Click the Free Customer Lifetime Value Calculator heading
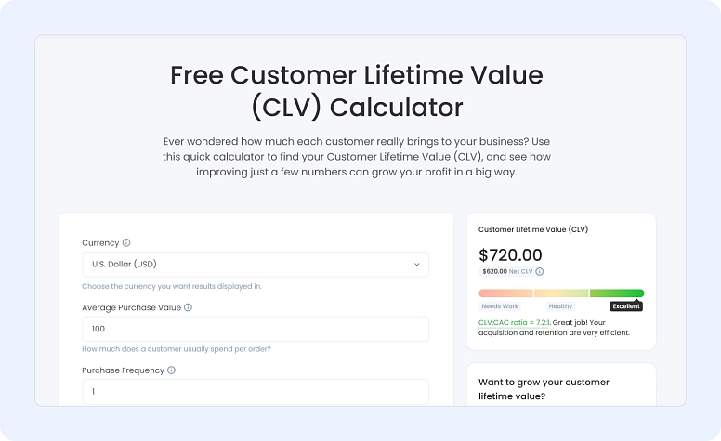721x441 pixels. [x=357, y=90]
